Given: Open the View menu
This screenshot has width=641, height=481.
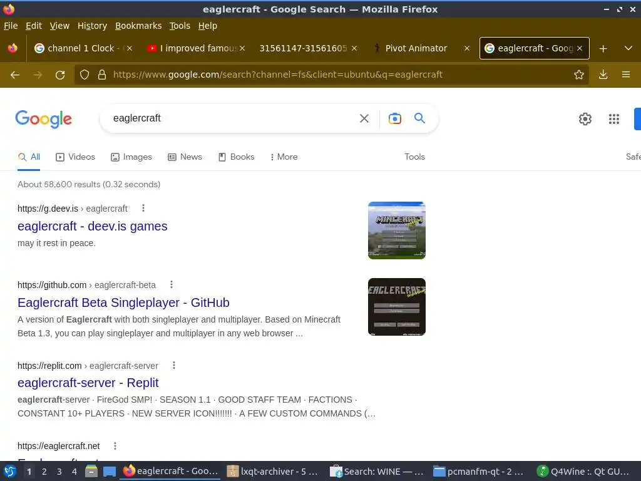Looking at the screenshot, I should click(59, 26).
